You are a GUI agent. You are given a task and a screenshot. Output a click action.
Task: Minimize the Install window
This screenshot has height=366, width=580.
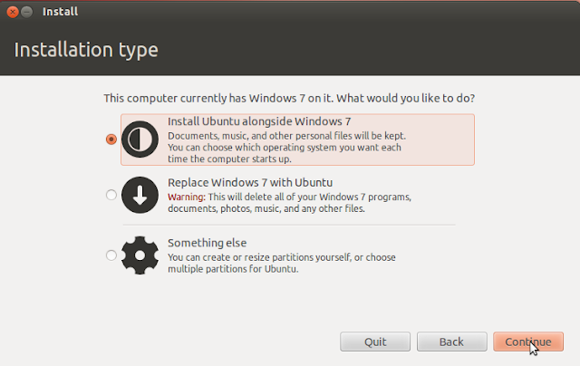click(x=26, y=12)
